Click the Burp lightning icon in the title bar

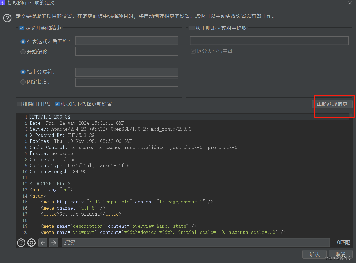[2, 3]
